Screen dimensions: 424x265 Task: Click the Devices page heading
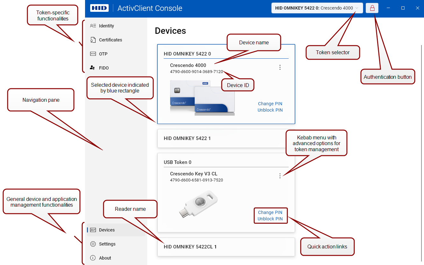(x=170, y=31)
